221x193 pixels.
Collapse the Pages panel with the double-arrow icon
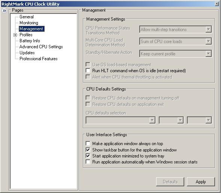pos(5,11)
